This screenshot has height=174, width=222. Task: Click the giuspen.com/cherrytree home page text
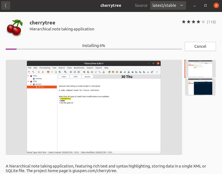(x=95, y=171)
